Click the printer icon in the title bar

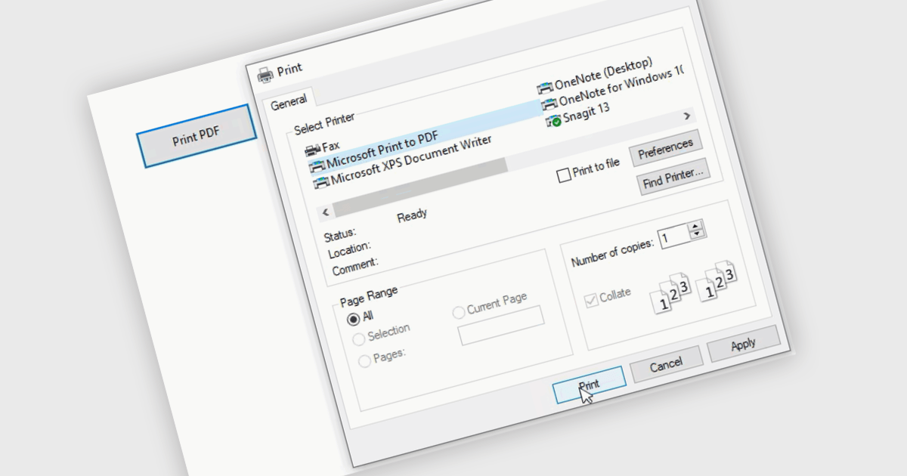point(265,74)
